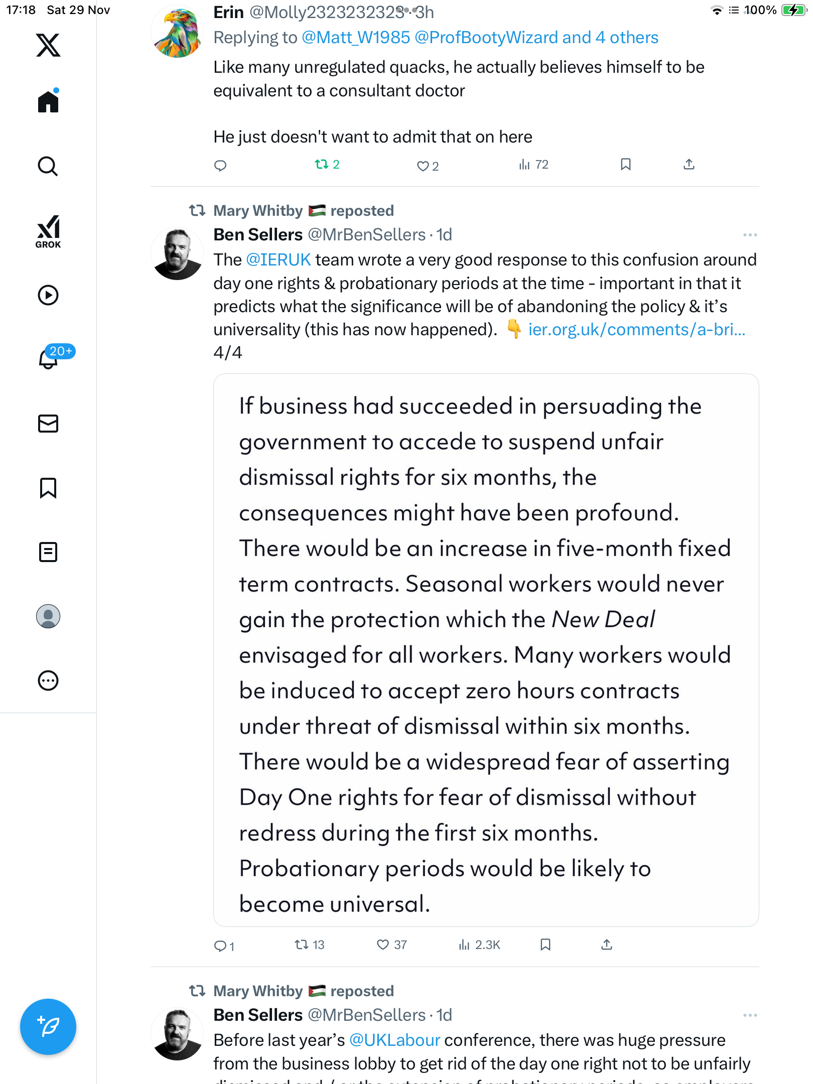Screen dimensions: 813x1084
Task: Open more options on Ben Sellers' 4/4 post
Action: pos(750,235)
